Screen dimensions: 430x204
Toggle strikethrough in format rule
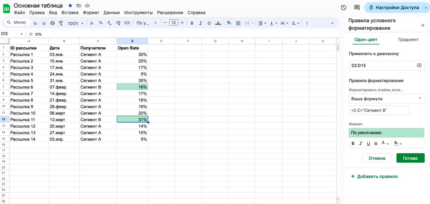pos(376,144)
